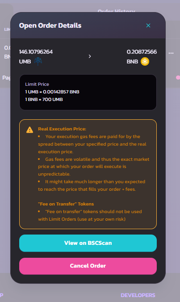The image size is (180, 302).
Task: Click the UMB umbrella token icon
Action: (x=38, y=62)
